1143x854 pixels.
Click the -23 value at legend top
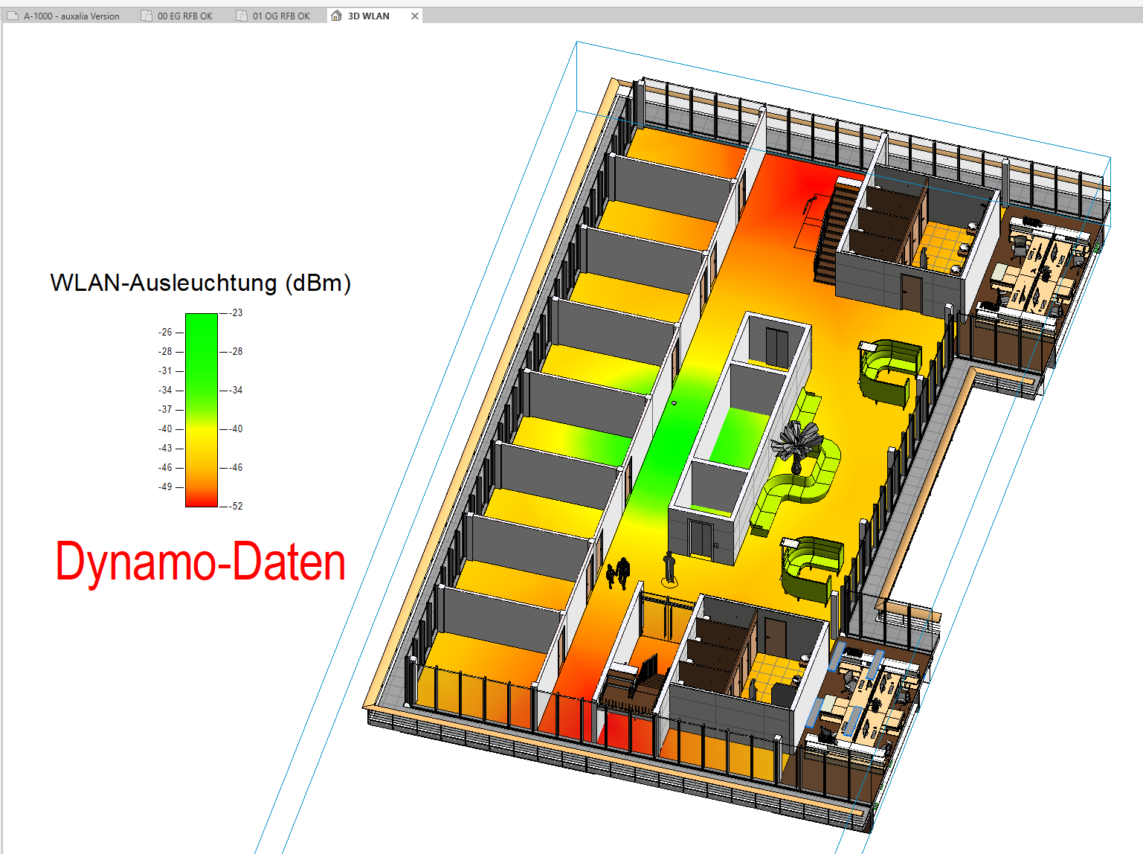236,313
